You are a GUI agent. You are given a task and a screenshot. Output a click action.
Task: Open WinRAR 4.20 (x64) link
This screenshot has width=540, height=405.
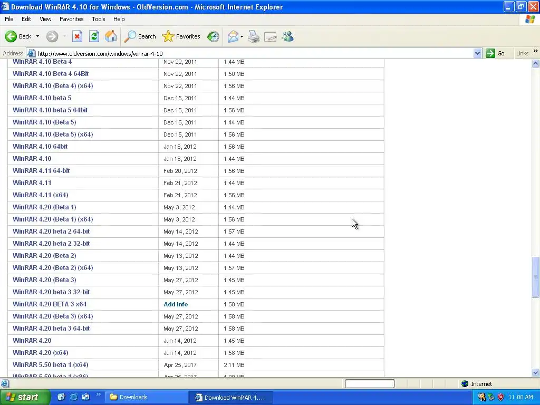tap(40, 353)
